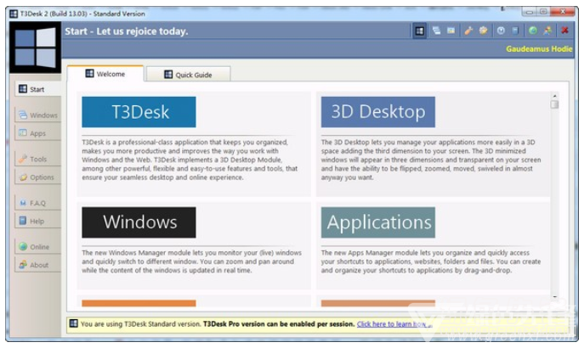Image resolution: width=584 pixels, height=348 pixels.
Task: Click the 3D Desktop description paragraph
Action: click(x=431, y=160)
